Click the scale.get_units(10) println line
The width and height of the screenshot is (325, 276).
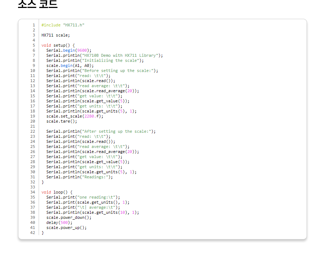92,212
